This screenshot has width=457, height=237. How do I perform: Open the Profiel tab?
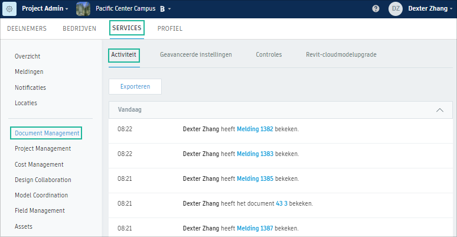coord(170,28)
